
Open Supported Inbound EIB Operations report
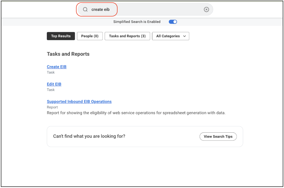click(79, 101)
